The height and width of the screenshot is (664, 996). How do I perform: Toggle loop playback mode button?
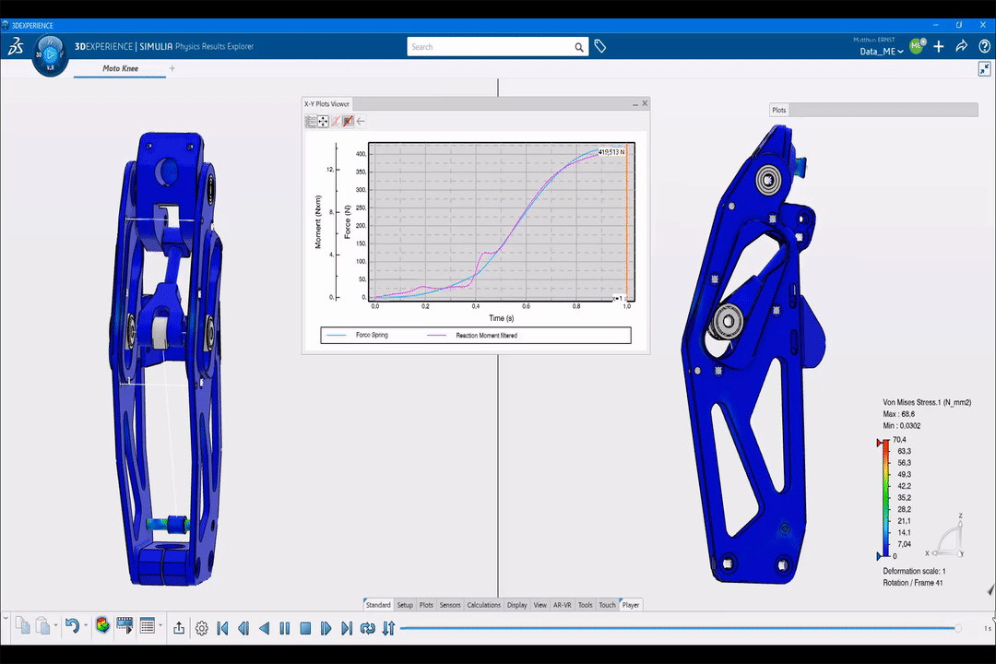367,628
